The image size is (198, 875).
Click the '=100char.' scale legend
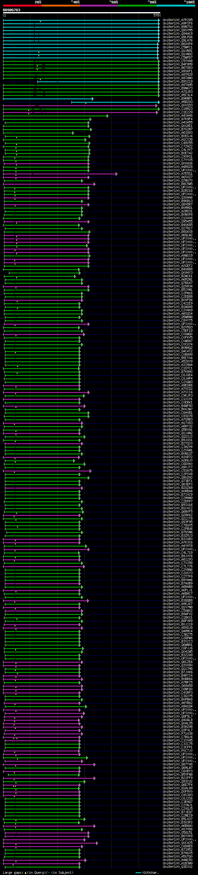pos(147,872)
